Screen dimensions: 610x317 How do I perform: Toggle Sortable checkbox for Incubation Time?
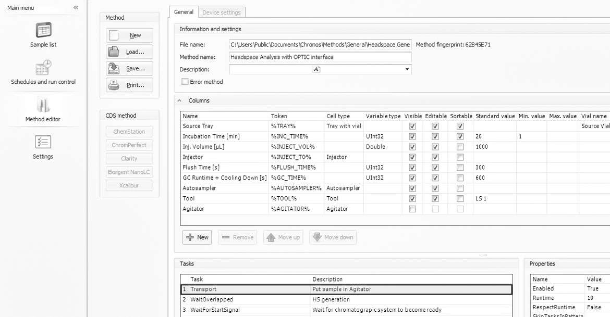point(460,136)
